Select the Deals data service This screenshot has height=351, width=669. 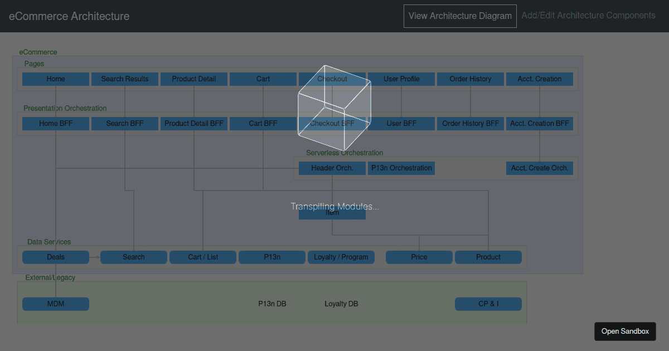55,257
